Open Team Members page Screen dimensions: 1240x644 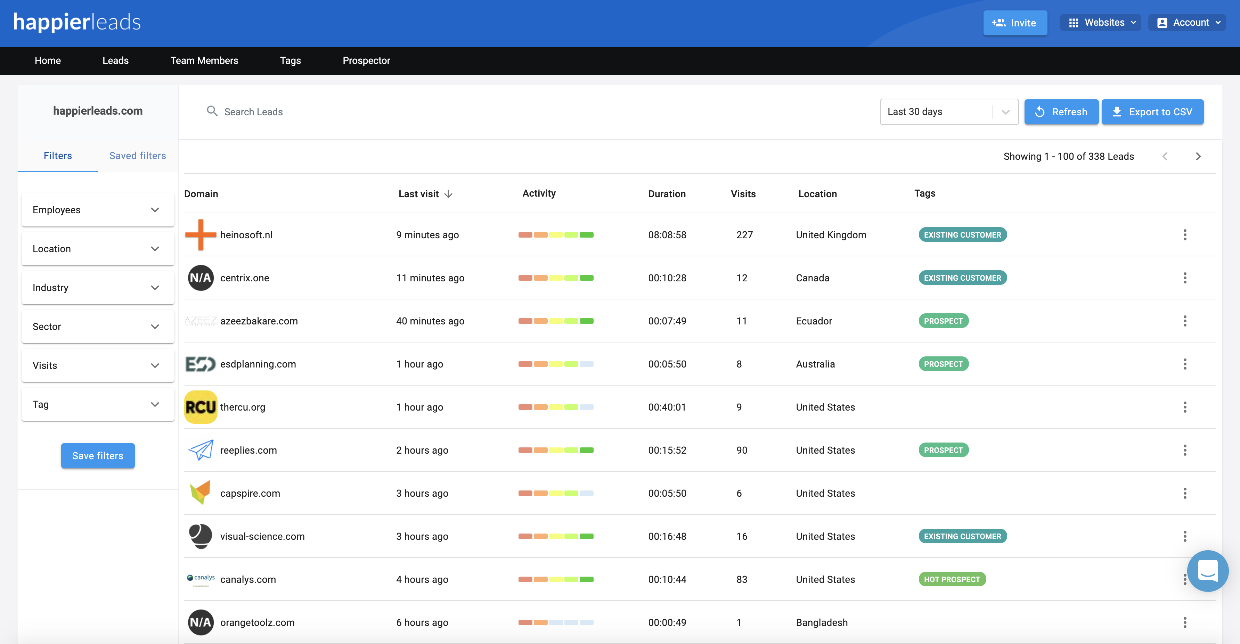point(204,60)
